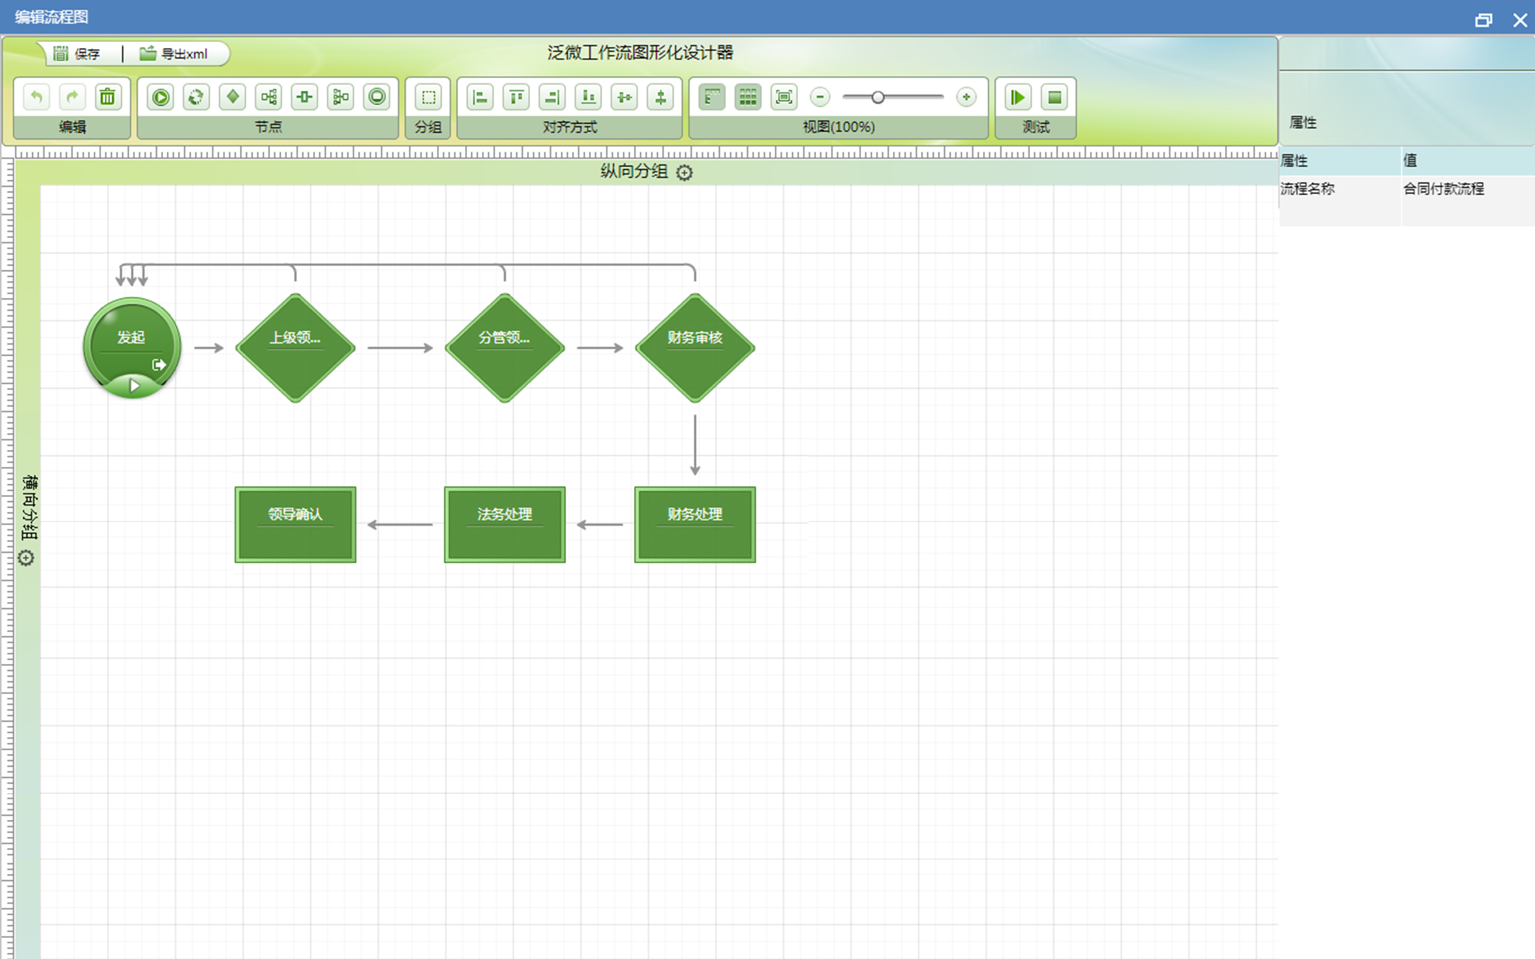This screenshot has height=959, width=1535.
Task: Align selected nodes to top edge
Action: [516, 97]
